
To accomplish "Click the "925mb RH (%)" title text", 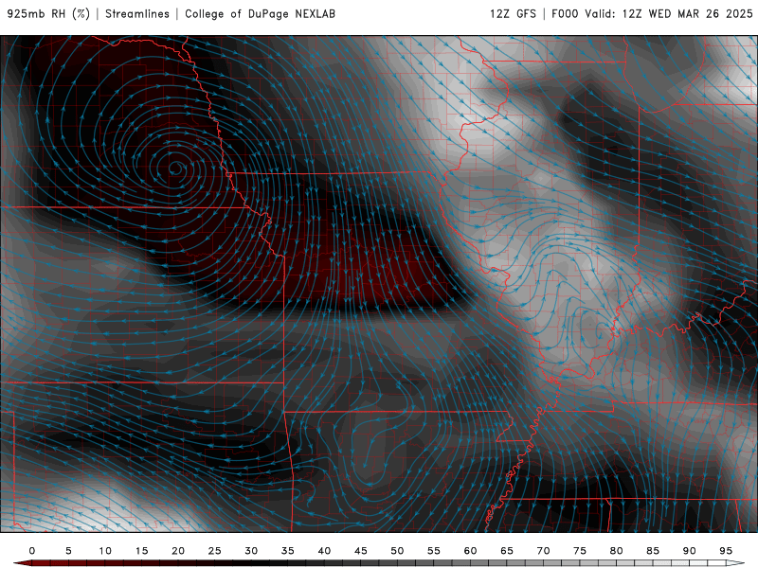I will tap(49, 14).
